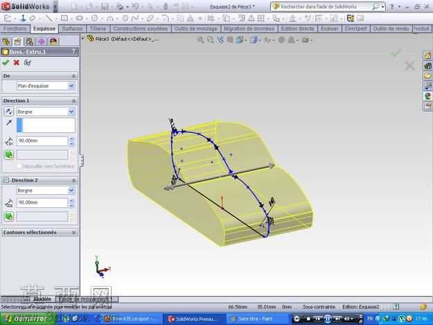The image size is (433, 325).
Task: Select the Arc sketch tool
Action: point(110,19)
